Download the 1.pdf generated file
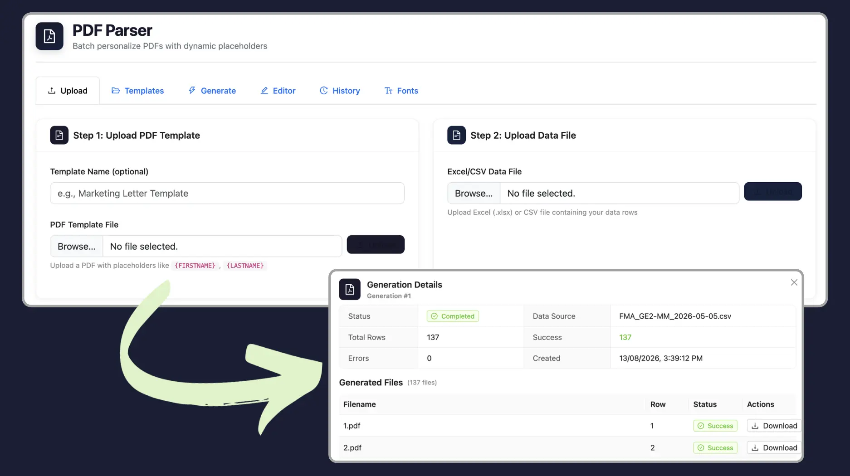Viewport: 850px width, 476px height. click(774, 426)
